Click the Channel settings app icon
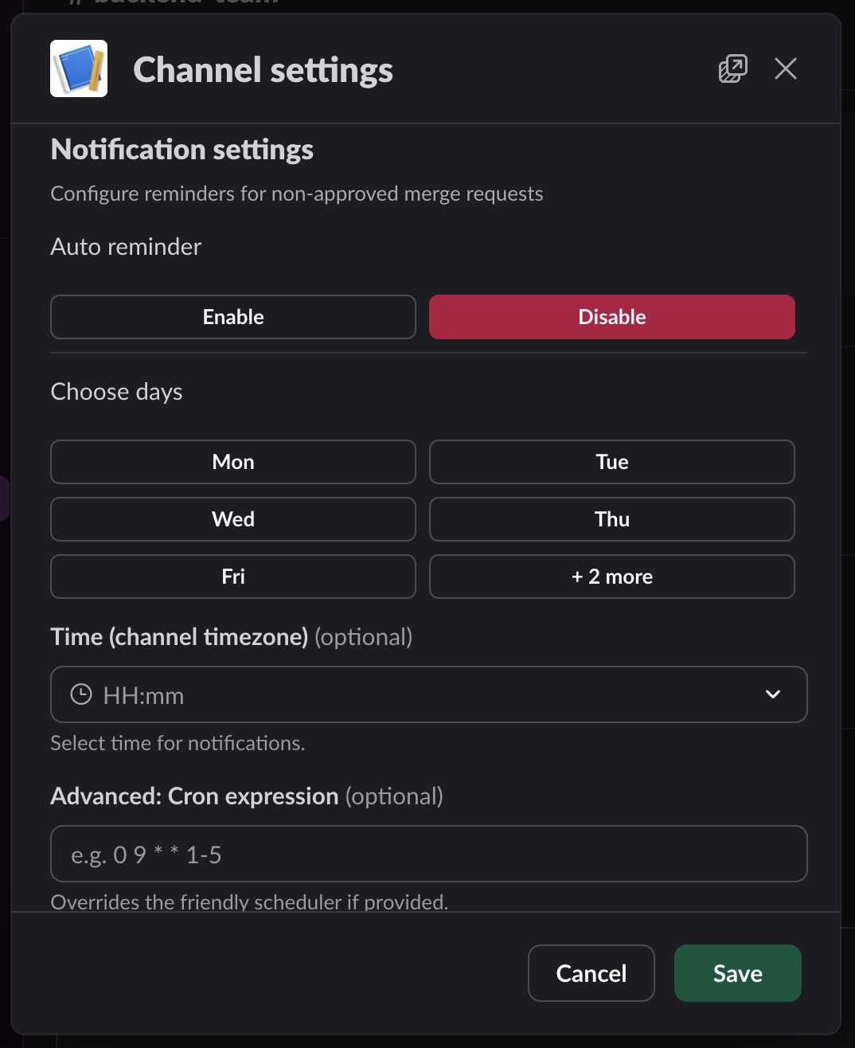The image size is (855, 1048). (x=78, y=68)
